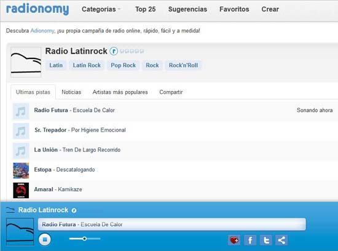
Task: Click music note icon for Radio Futura track
Action: tap(21, 111)
